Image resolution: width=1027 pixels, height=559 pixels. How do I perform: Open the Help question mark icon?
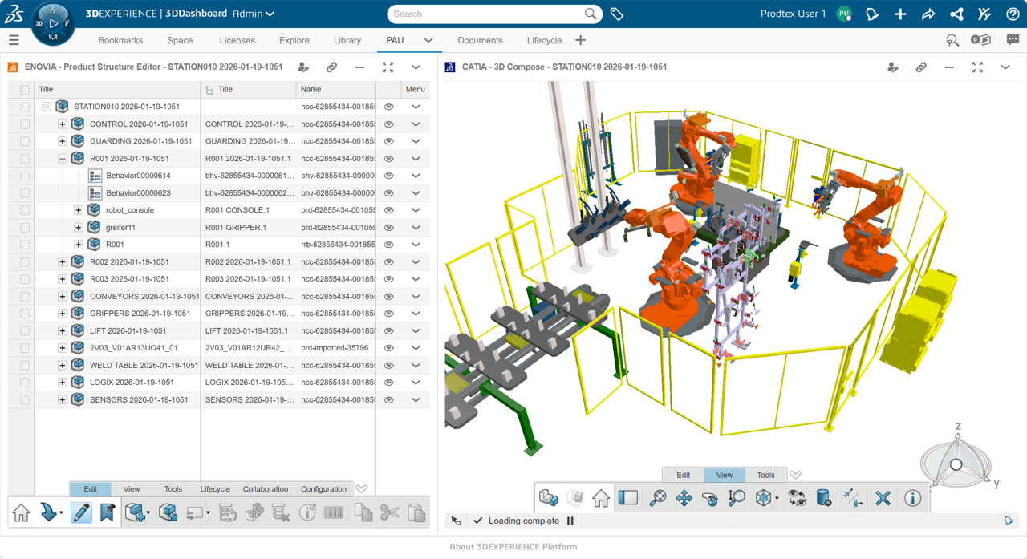pos(1013,14)
